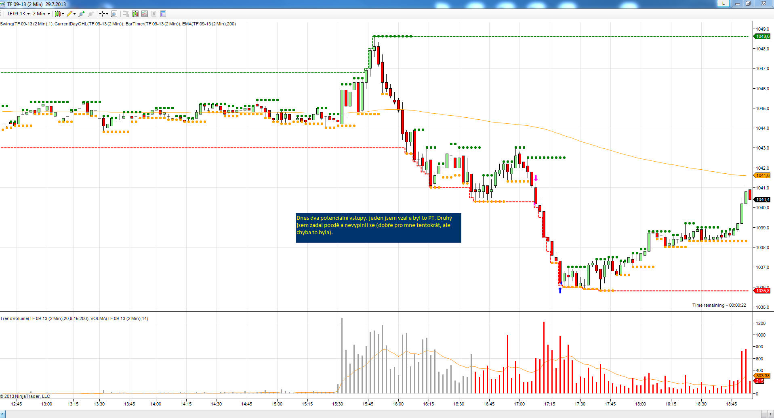Screen dimensions: 774x418
Task: Click the 1038,0 price axis label
Action: click(763, 247)
